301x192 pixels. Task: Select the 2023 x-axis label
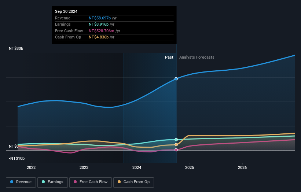(84, 167)
